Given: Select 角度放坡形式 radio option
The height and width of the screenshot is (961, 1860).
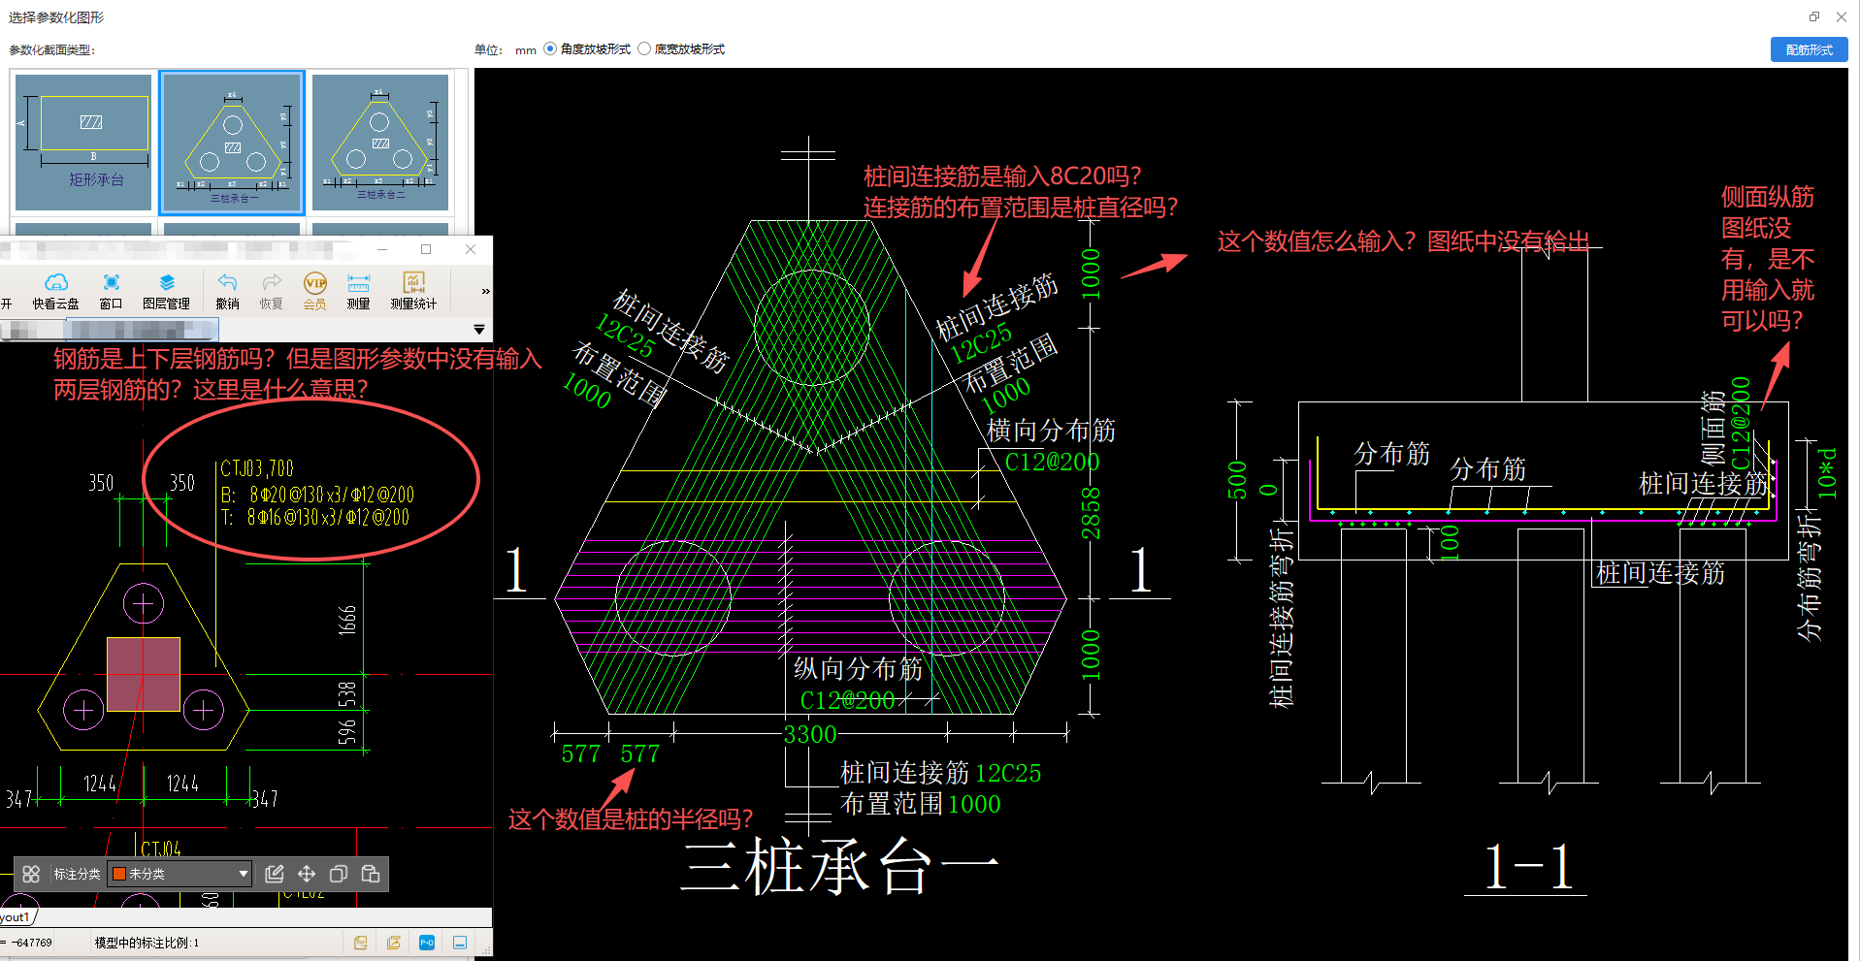Looking at the screenshot, I should tap(550, 48).
